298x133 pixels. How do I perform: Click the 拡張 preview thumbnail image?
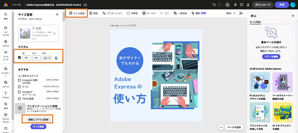[25, 34]
